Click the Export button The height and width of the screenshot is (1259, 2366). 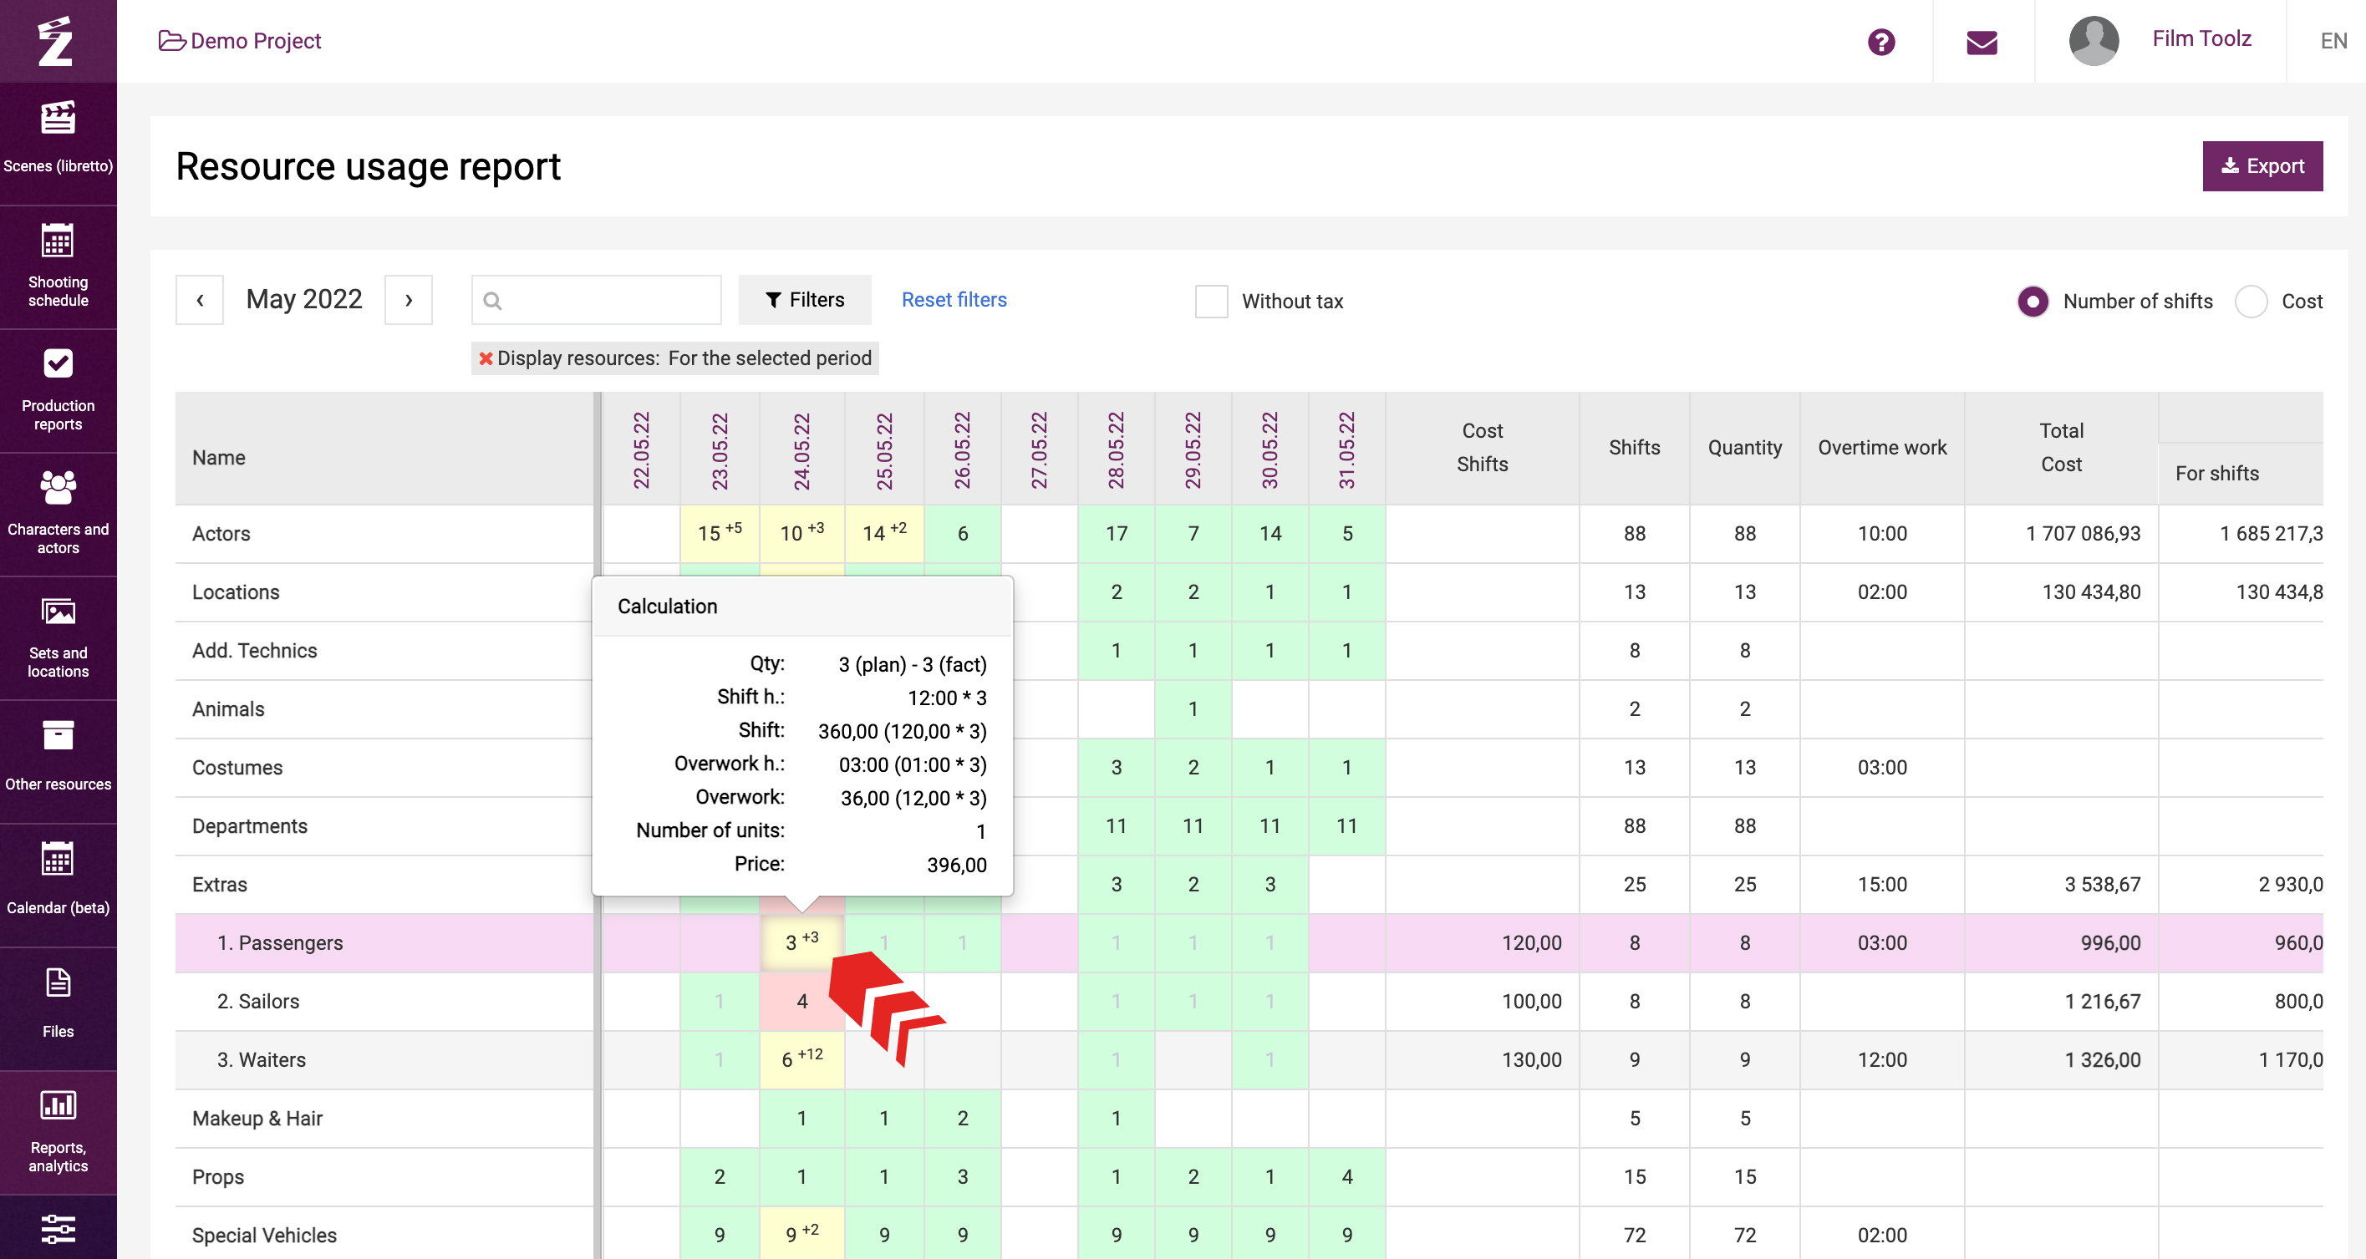click(x=2262, y=166)
